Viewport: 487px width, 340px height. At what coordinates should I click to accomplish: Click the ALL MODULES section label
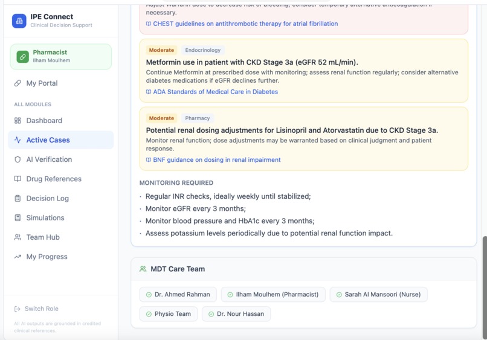(33, 104)
